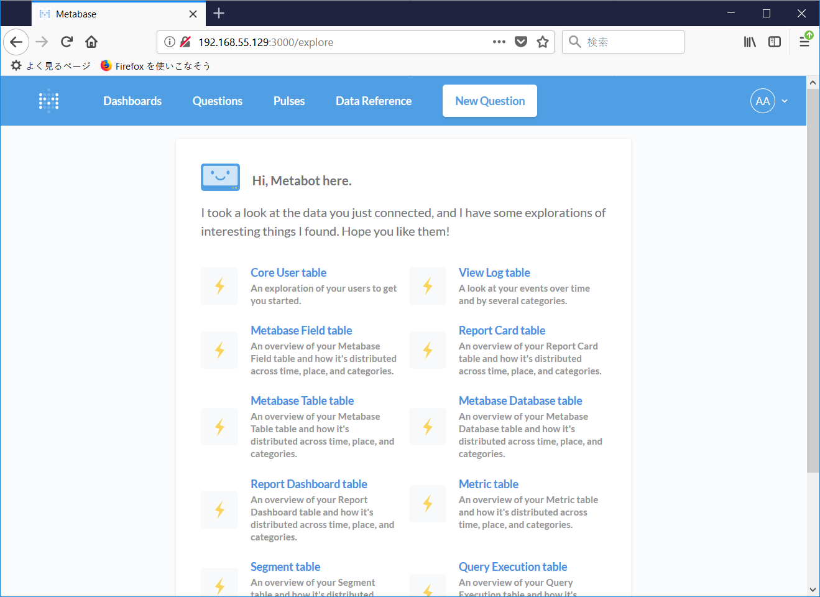Click the insecure connection crossed-lock icon
Image resolution: width=820 pixels, height=597 pixels.
tap(185, 42)
